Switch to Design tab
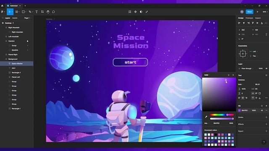 (x=241, y=18)
